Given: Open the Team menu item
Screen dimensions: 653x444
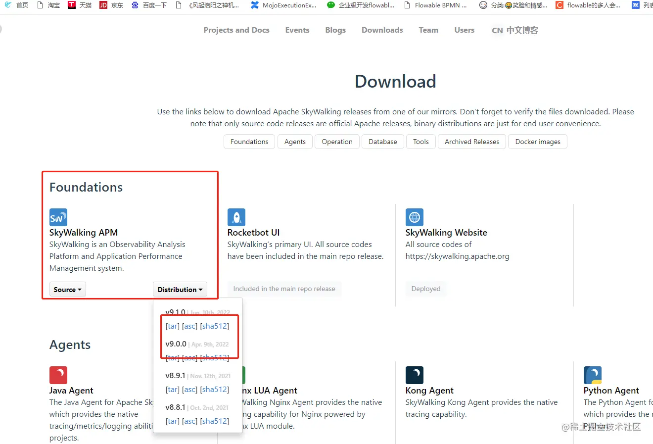Looking at the screenshot, I should pos(428,30).
